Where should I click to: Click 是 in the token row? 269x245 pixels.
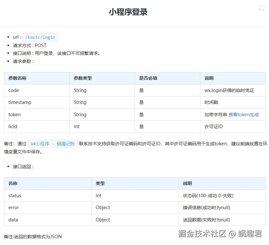pos(168,115)
